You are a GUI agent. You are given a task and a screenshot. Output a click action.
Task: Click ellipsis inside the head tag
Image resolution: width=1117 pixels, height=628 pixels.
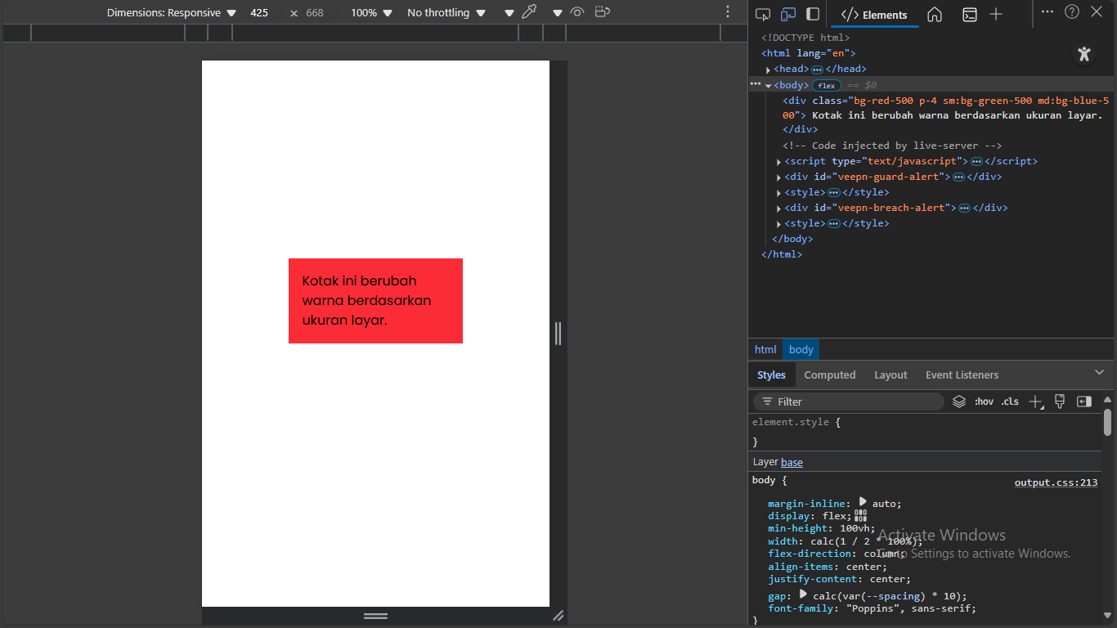817,70
